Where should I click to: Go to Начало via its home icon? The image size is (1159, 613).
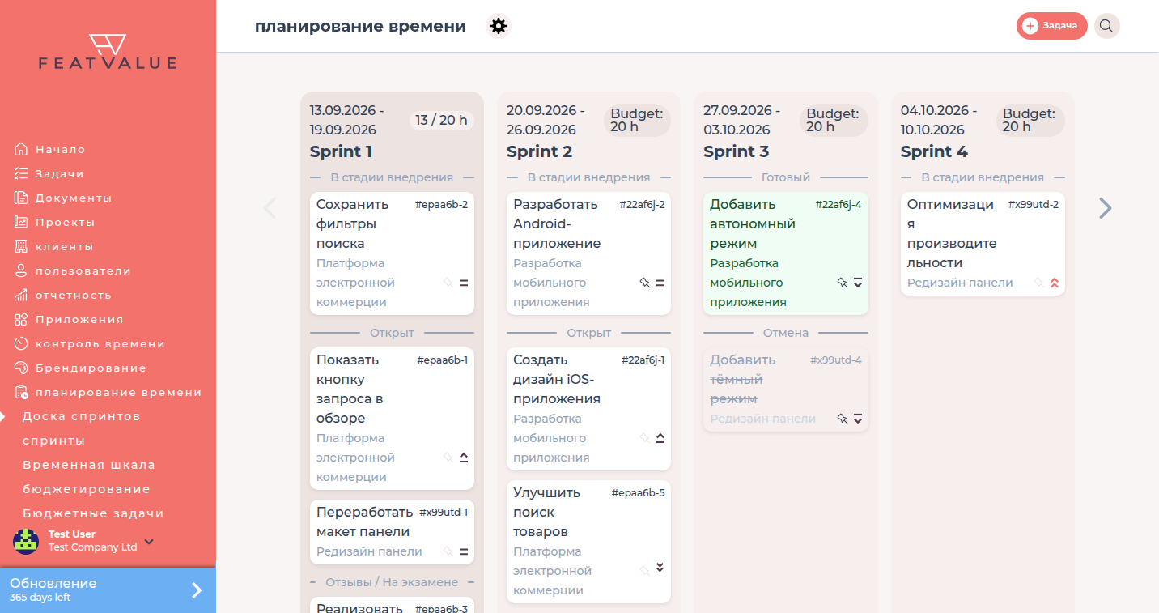(21, 149)
